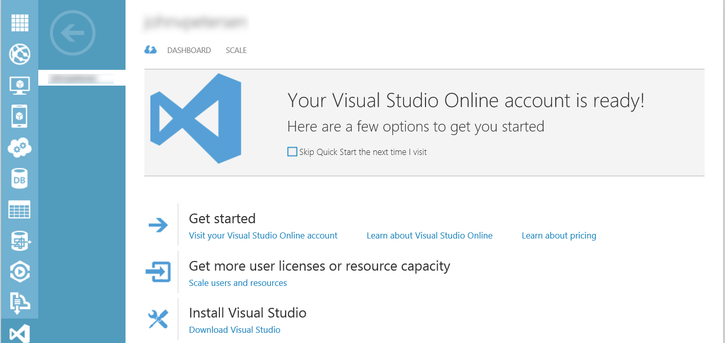
Task: Switch to the SCALE tab
Action: click(x=236, y=50)
